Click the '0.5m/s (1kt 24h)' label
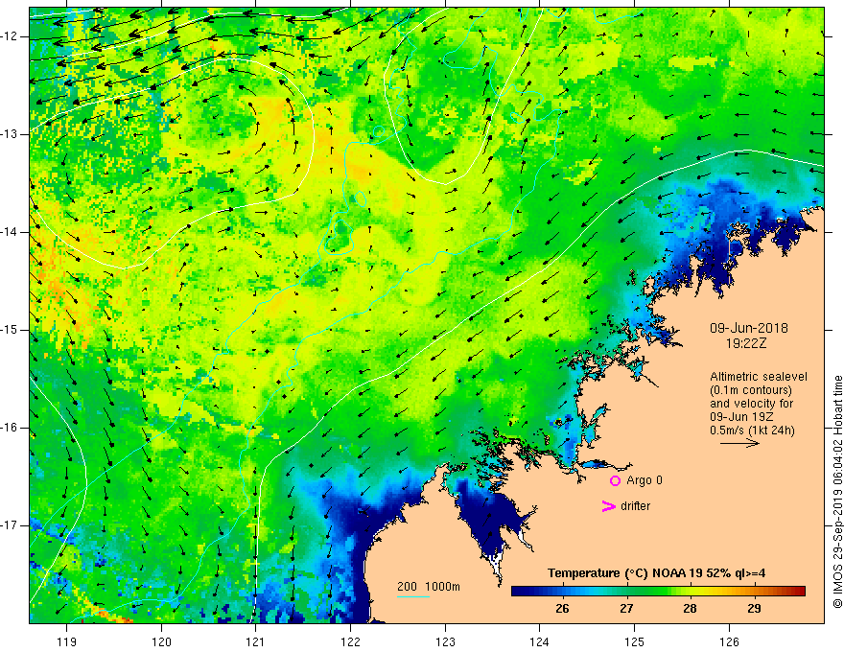This screenshot has width=844, height=652. pos(752,431)
